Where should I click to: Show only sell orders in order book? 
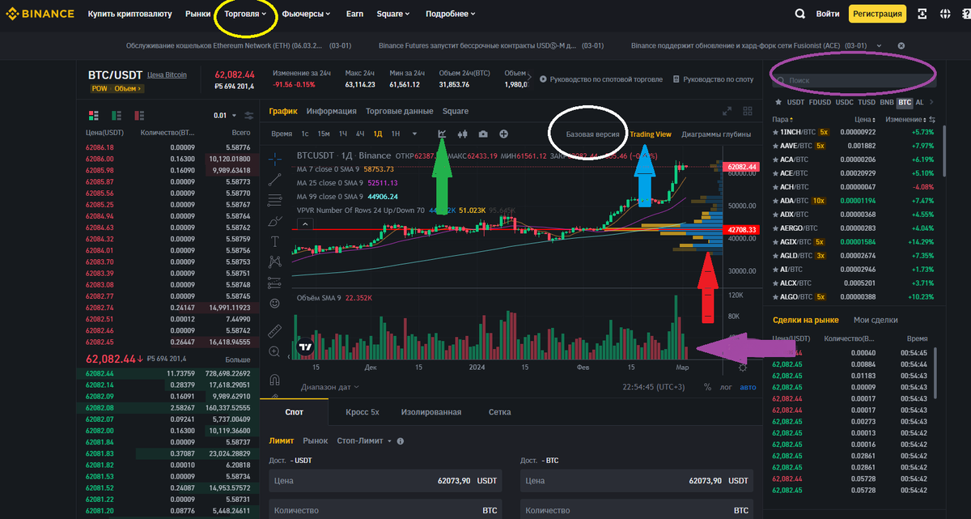click(x=139, y=116)
